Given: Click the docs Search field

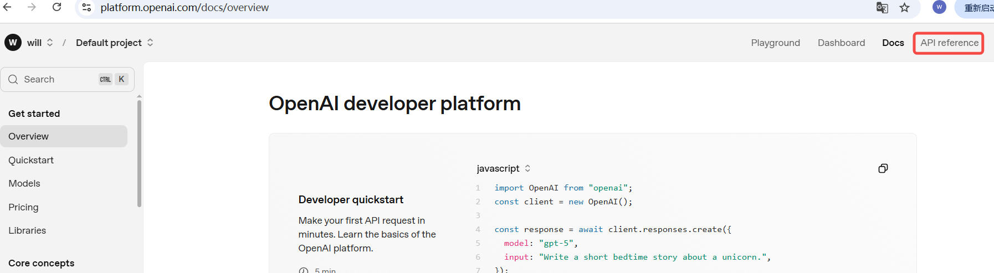Looking at the screenshot, I should pos(68,79).
